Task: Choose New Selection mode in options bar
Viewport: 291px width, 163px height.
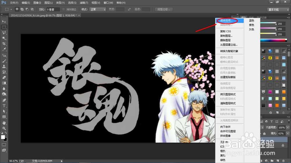Action: (17, 9)
